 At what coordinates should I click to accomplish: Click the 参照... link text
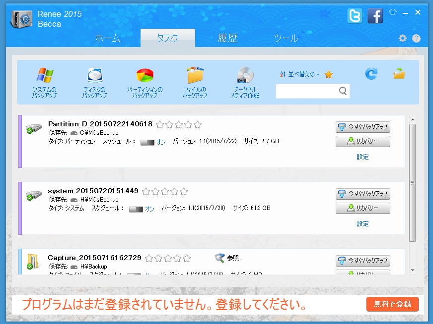[x=235, y=258]
